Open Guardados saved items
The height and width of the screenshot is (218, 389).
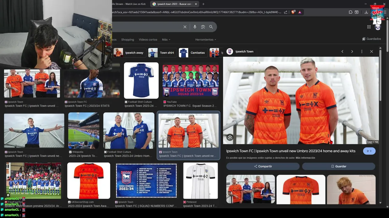pos(371,39)
